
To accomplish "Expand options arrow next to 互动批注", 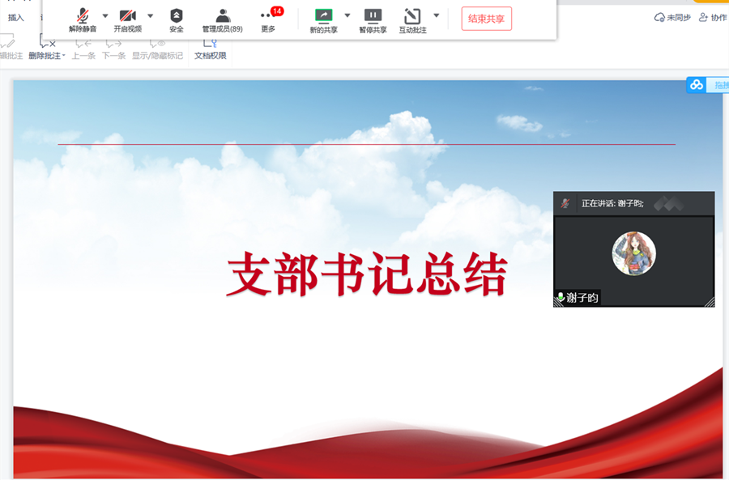I will pyautogui.click(x=437, y=15).
